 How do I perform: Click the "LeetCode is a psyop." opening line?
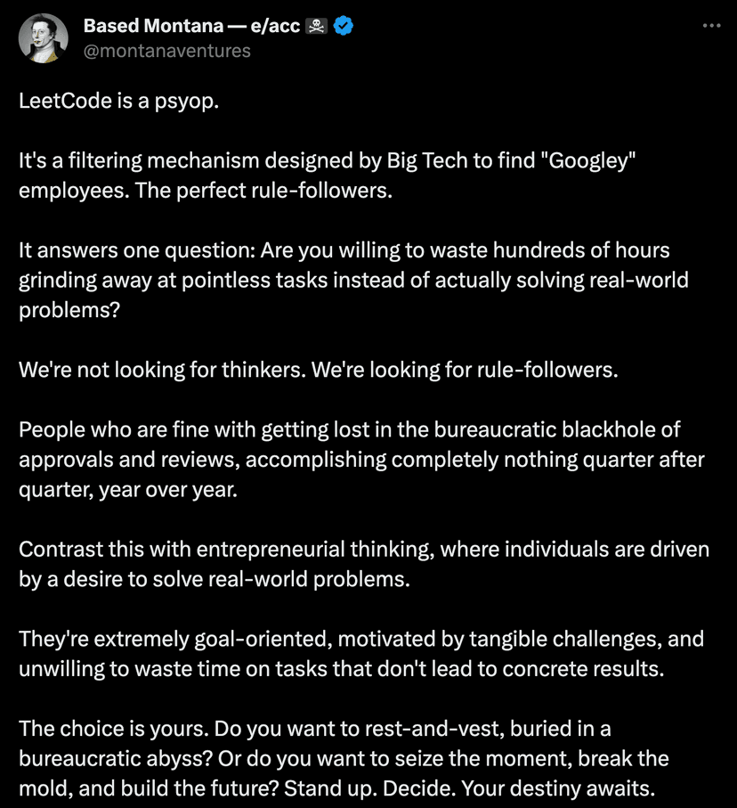[x=118, y=100]
